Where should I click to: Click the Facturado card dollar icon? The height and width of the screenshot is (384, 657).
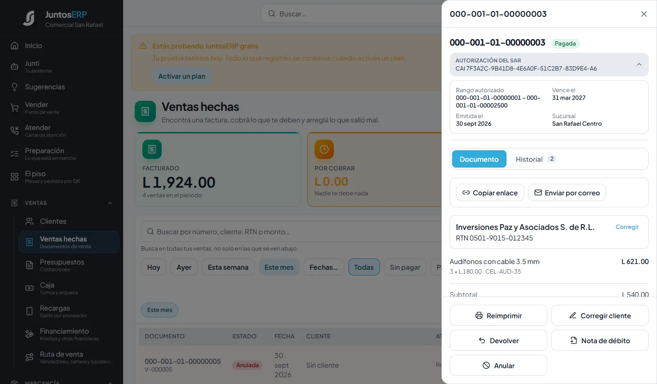pyautogui.click(x=152, y=149)
